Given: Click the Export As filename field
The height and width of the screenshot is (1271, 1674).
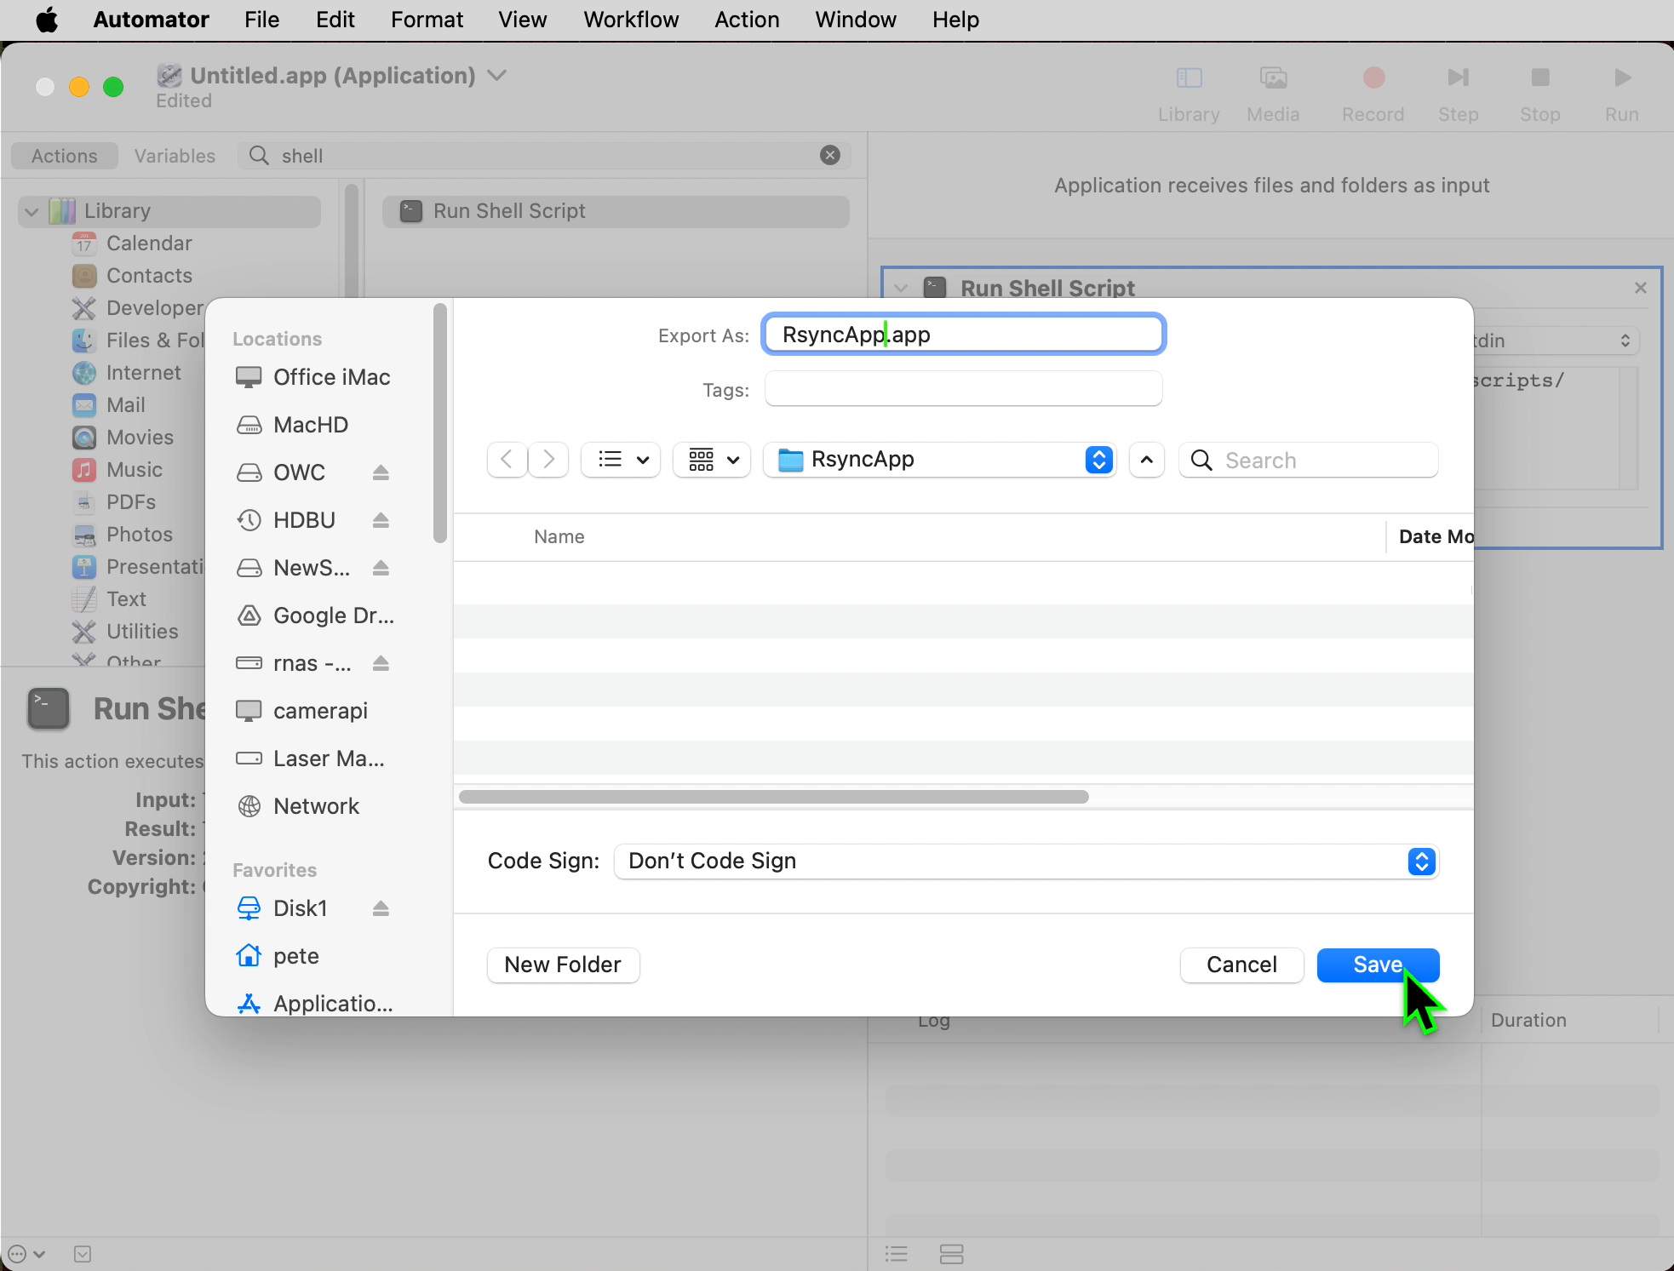Looking at the screenshot, I should click(963, 335).
